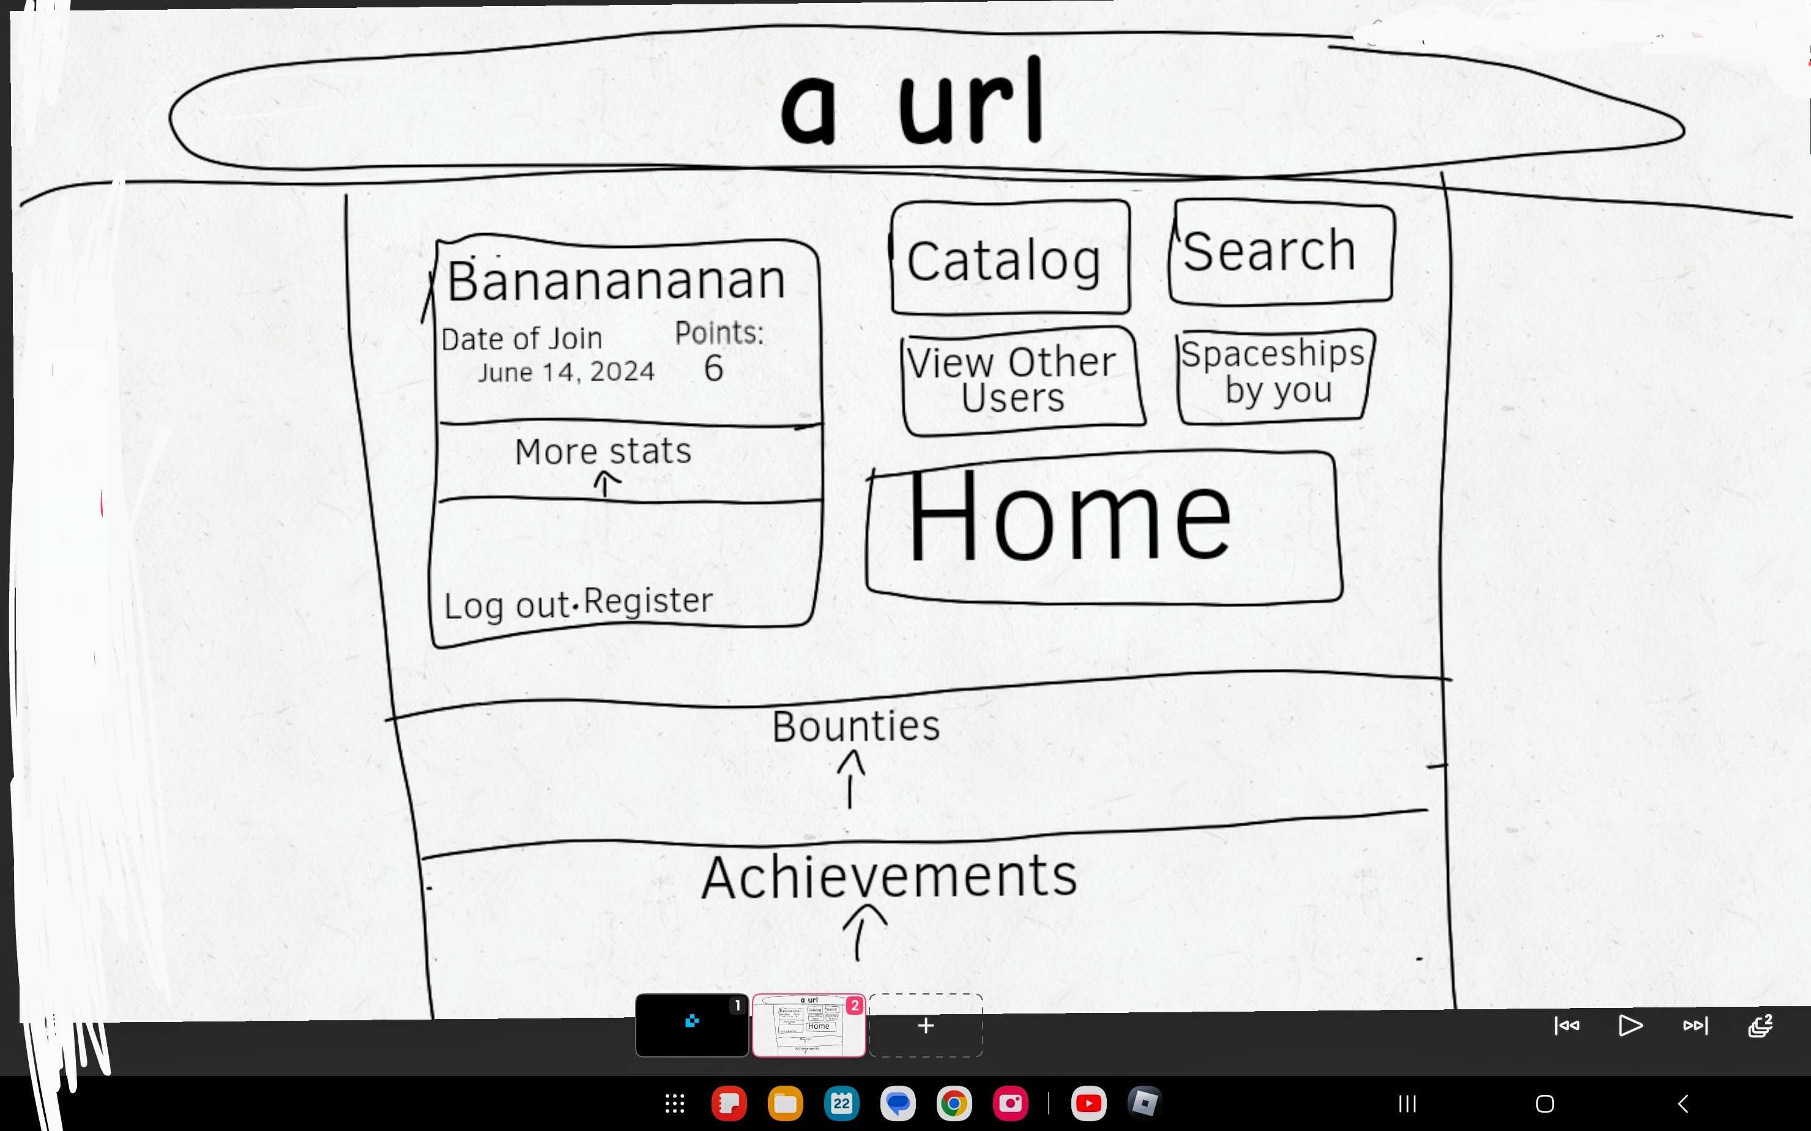Screen dimensions: 1811x1131
Task: Open the My Files folder app
Action: click(x=785, y=1103)
